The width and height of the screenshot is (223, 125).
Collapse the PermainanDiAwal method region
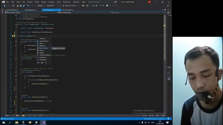tap(16, 97)
